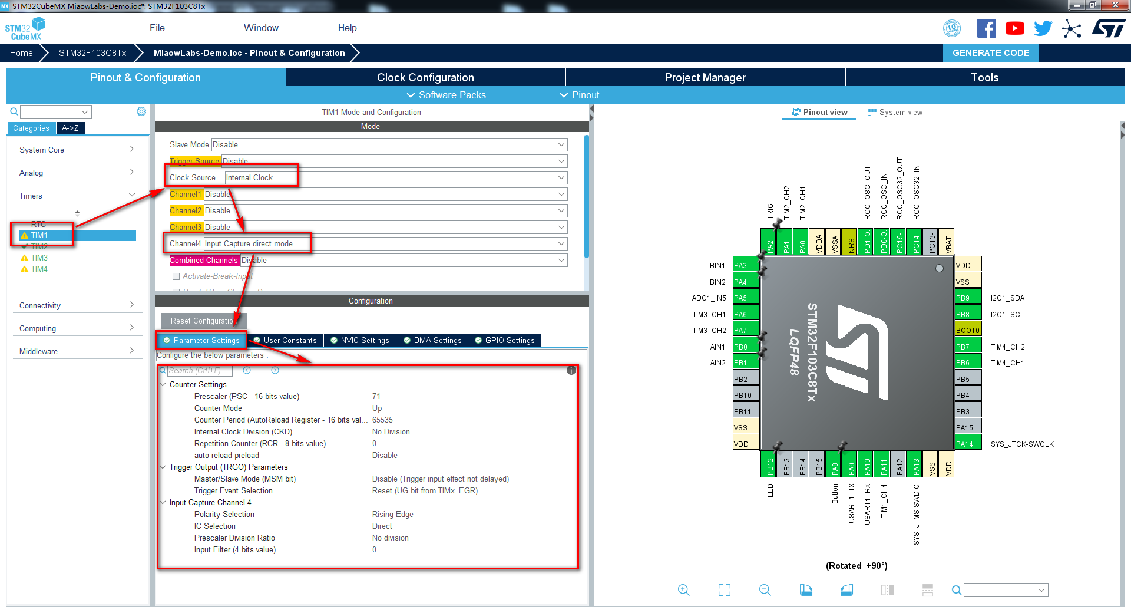Fit the chip view to screen
This screenshot has height=613, width=1131.
coord(725,590)
